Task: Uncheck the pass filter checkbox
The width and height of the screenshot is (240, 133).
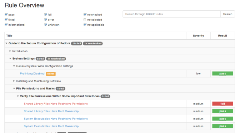Action: pyautogui.click(x=6, y=15)
